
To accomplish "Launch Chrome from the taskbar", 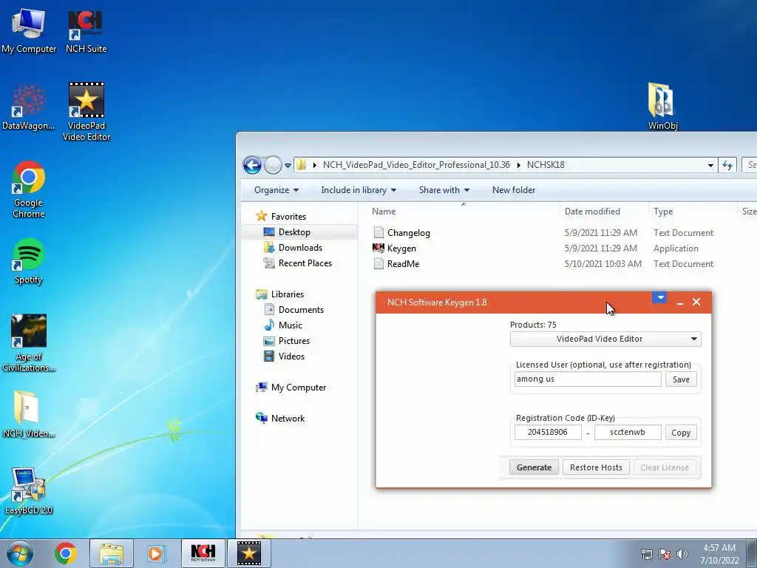I will click(x=66, y=553).
